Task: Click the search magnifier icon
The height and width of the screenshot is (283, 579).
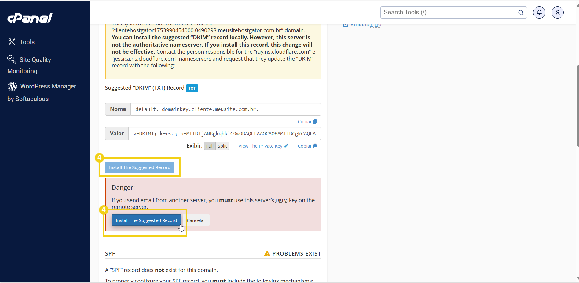Action: [x=521, y=13]
